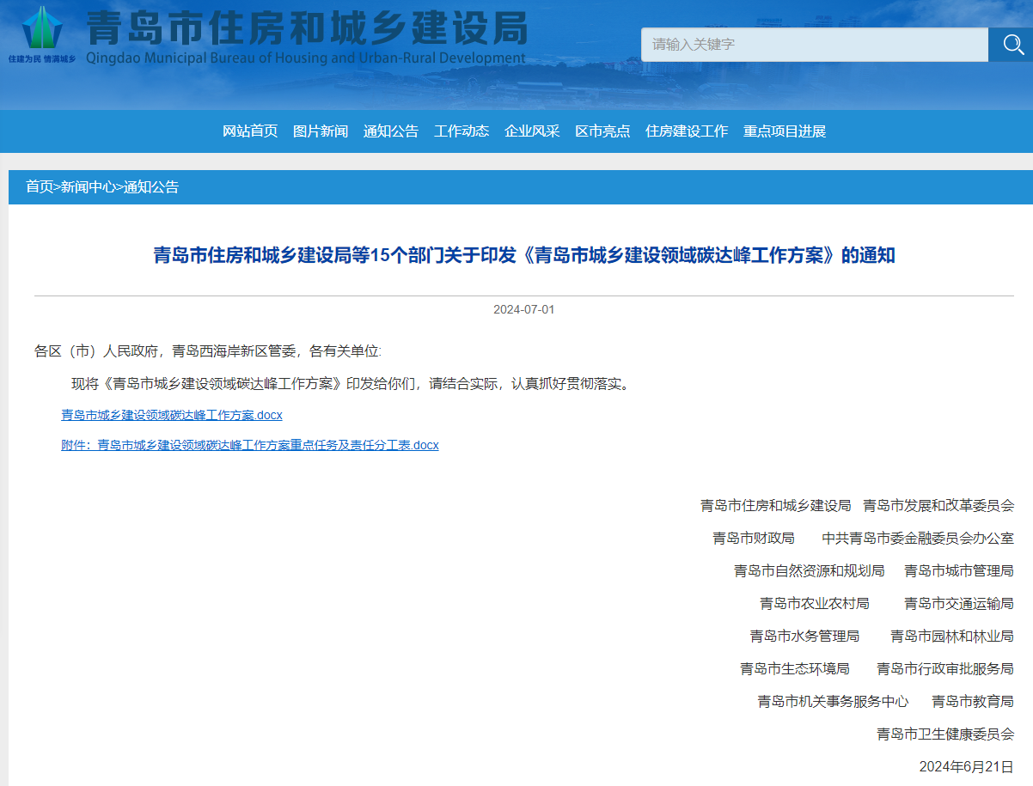Click 首页 in the breadcrumb
This screenshot has height=786, width=1033.
(x=40, y=186)
